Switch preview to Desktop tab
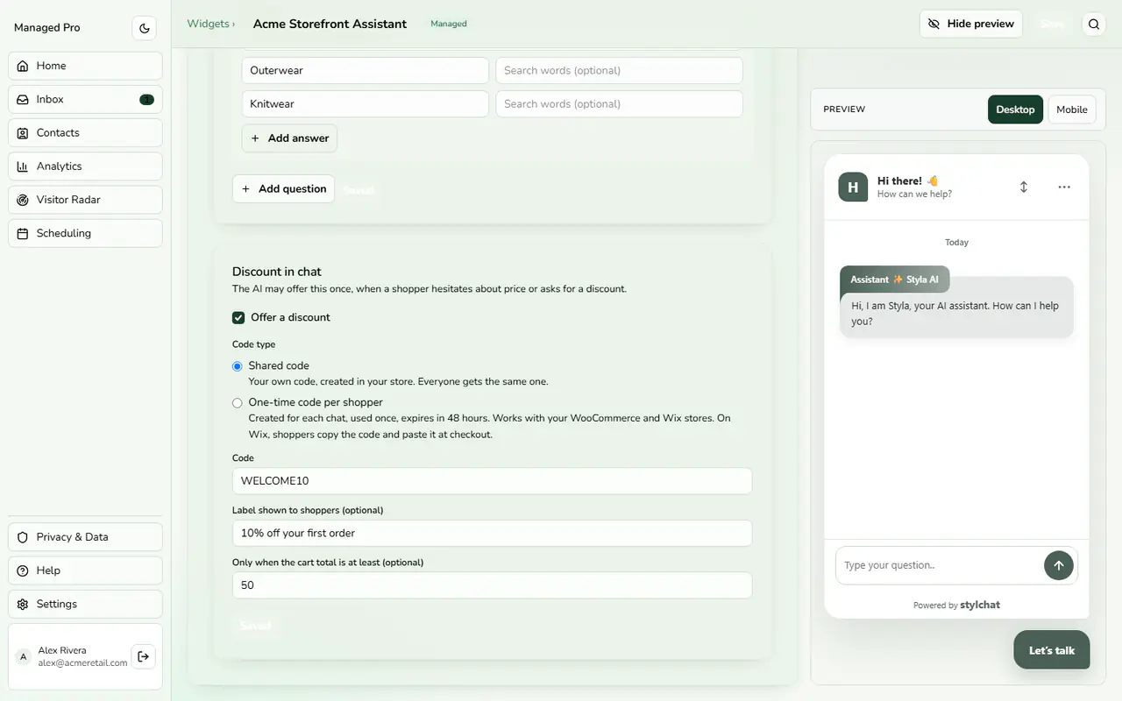The width and height of the screenshot is (1122, 701). click(1015, 110)
